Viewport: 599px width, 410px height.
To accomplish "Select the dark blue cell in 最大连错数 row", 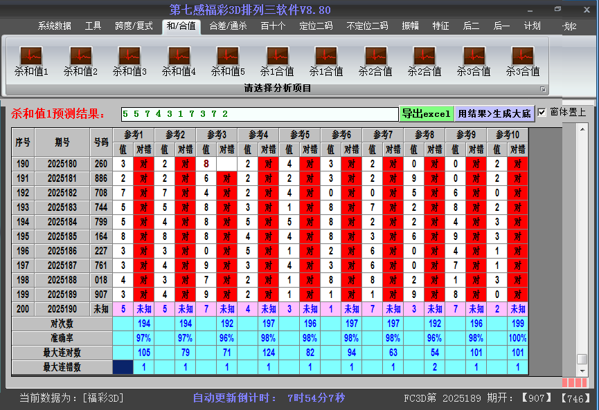I will point(123,367).
